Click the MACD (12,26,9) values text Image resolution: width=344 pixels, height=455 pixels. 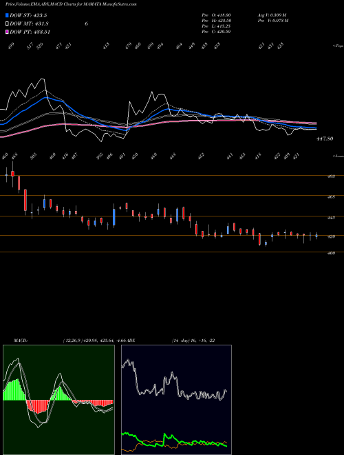coord(94,341)
